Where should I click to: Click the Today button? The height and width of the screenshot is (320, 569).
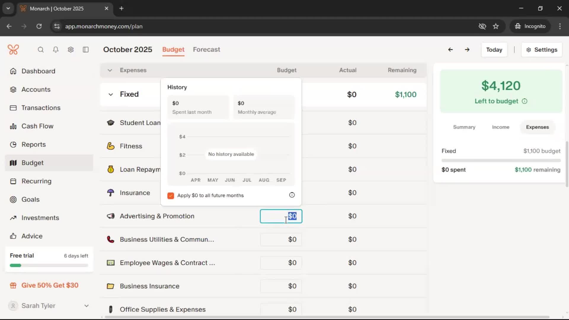494,50
